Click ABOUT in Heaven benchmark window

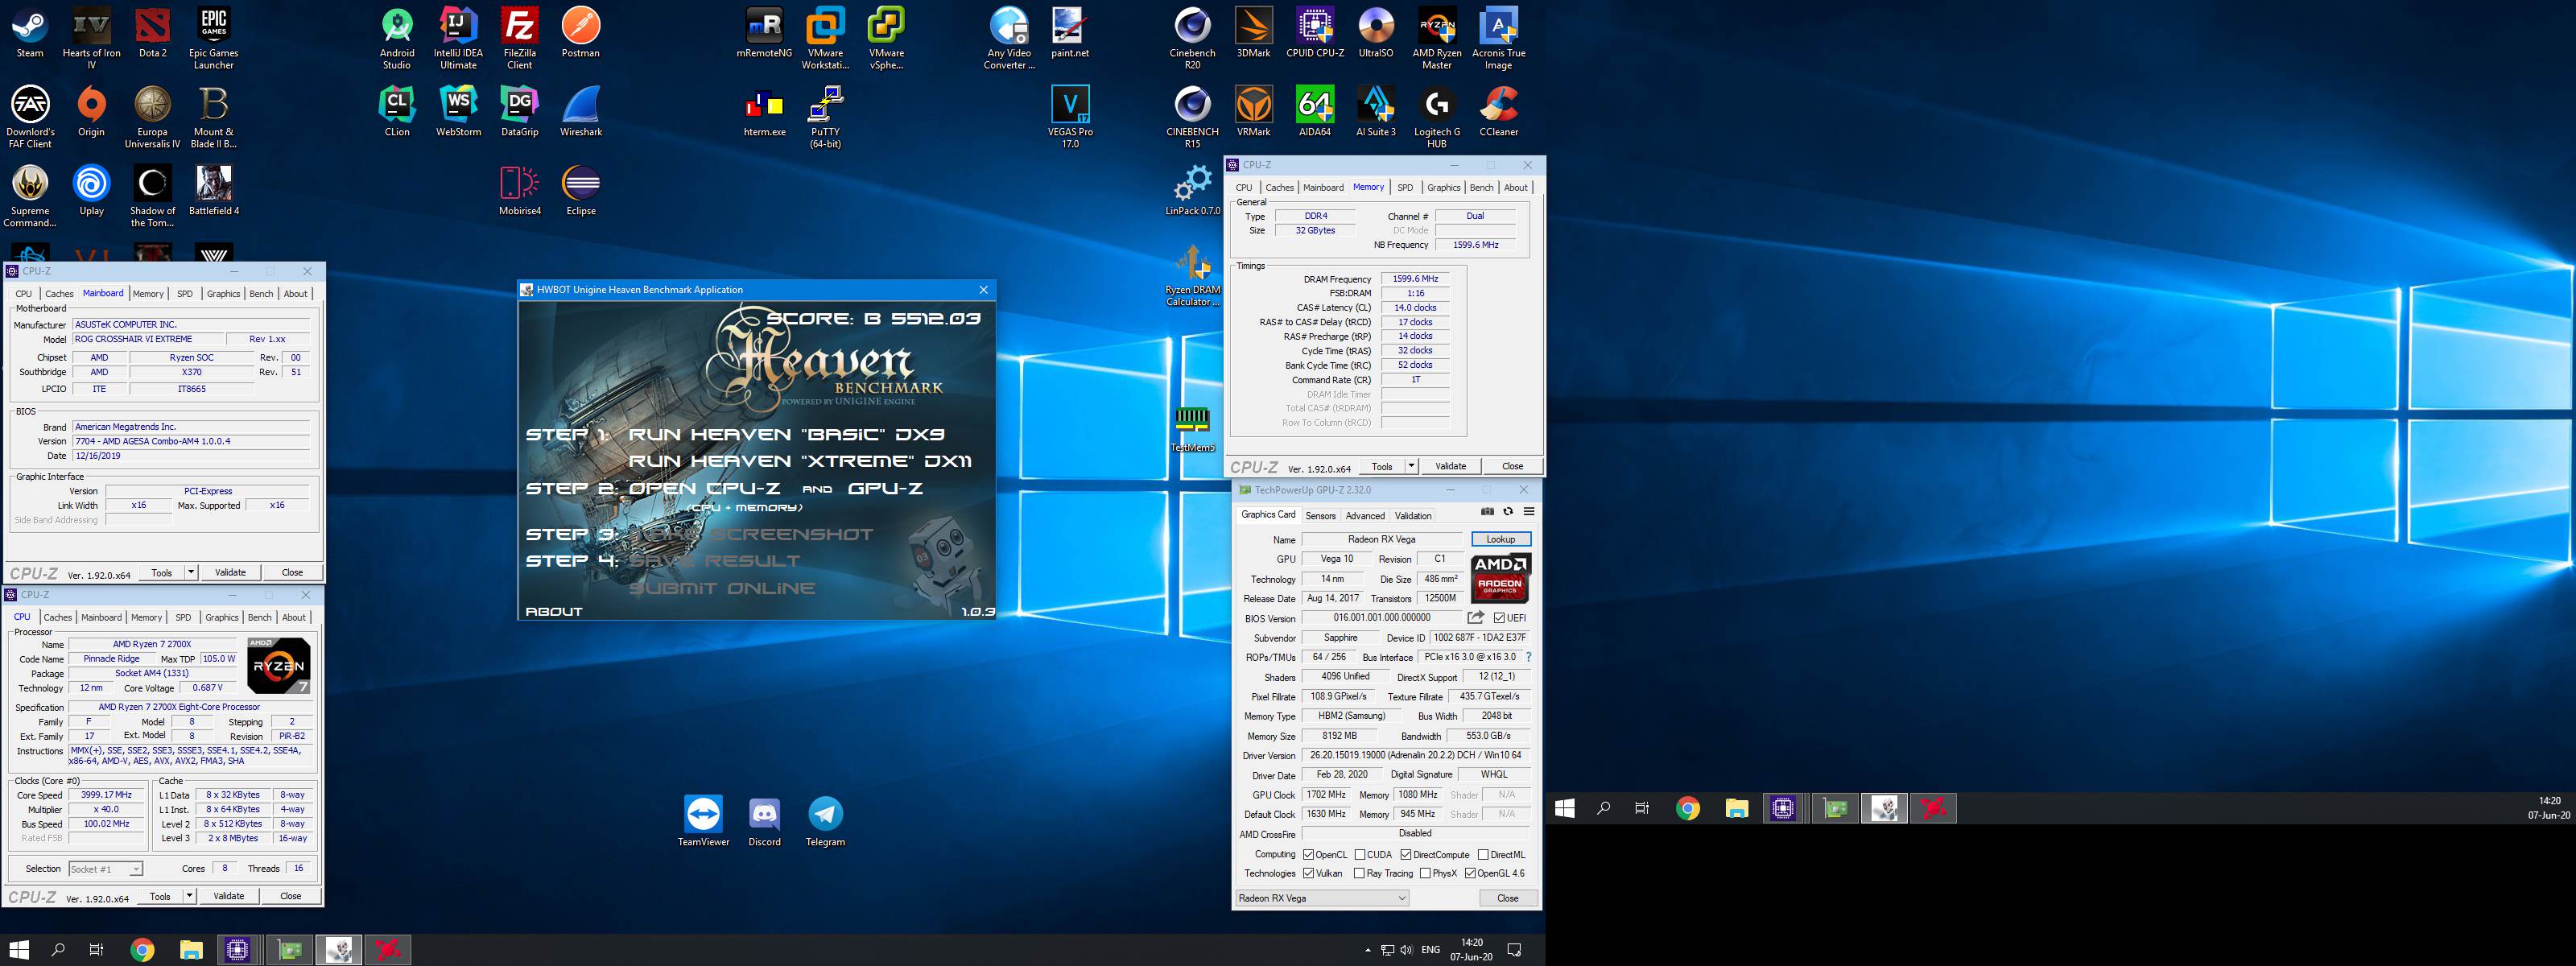click(553, 611)
